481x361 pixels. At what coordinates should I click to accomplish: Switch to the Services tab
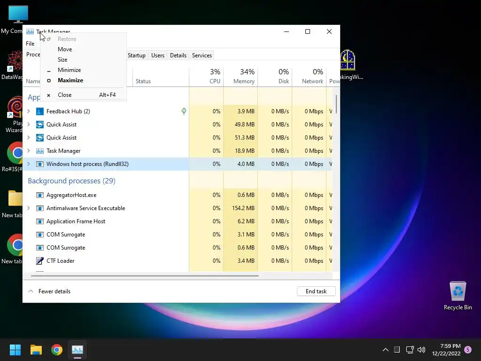tap(202, 55)
